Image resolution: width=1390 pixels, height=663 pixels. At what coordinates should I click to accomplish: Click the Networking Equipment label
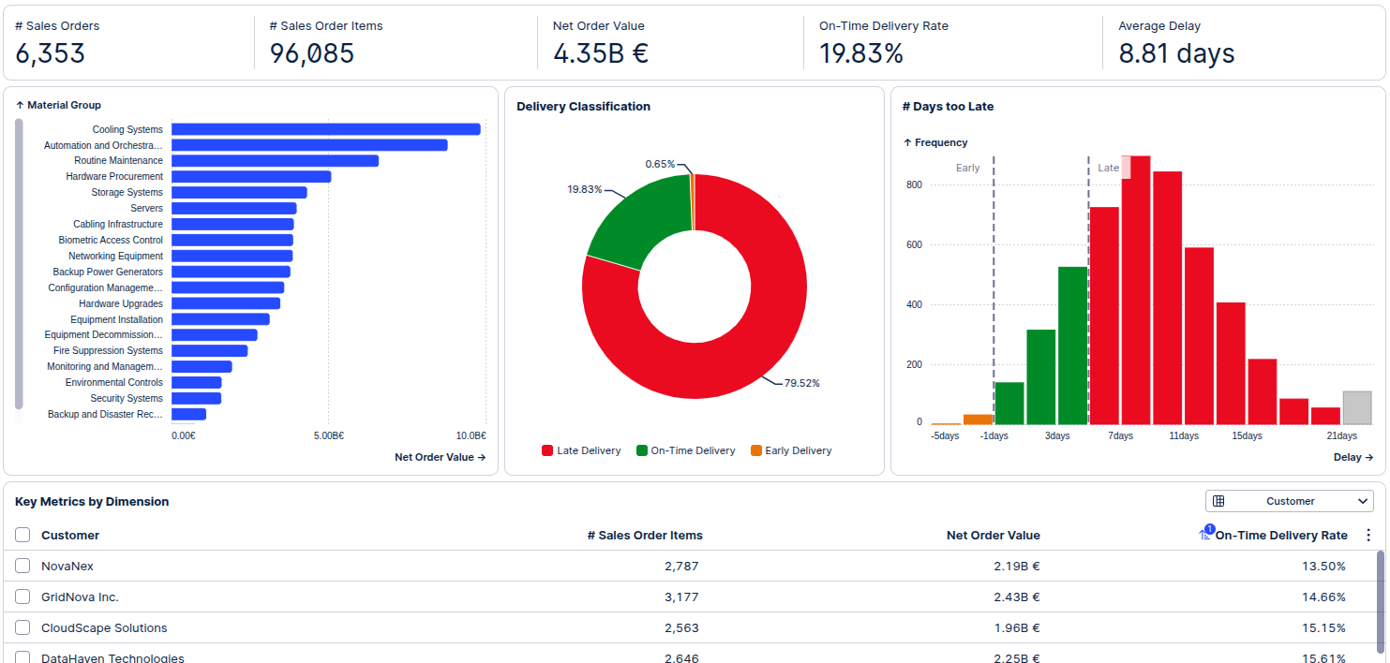(x=115, y=256)
